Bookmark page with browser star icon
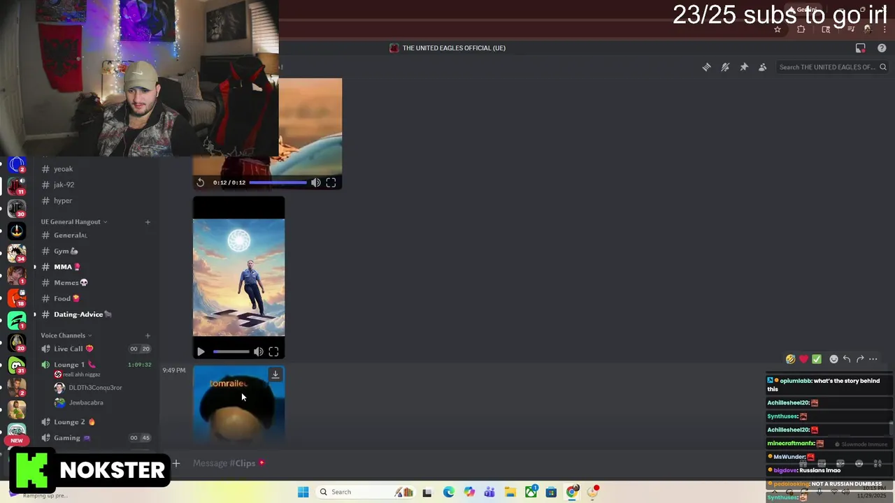The image size is (895, 503). point(777,29)
